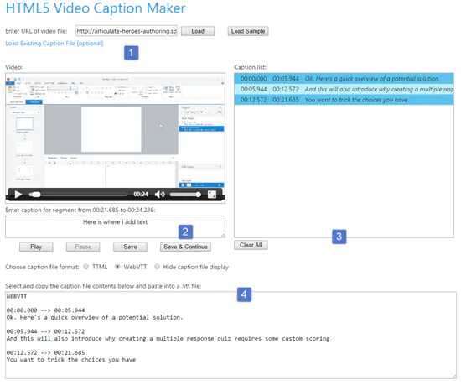
Task: Click the Pause button
Action: click(x=83, y=247)
